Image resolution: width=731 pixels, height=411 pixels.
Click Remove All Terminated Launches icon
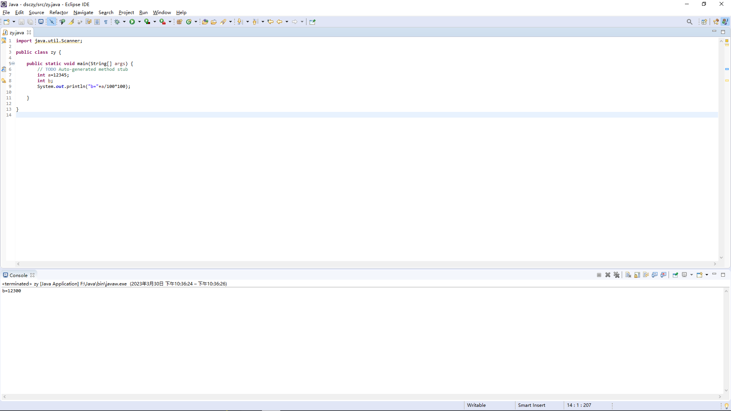tap(617, 275)
